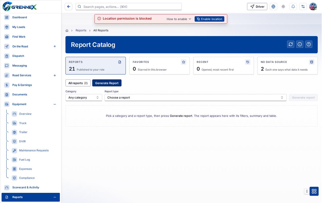Image resolution: width=324 pixels, height=203 pixels.
Task: Open the Any category dropdown
Action: [x=84, y=97]
